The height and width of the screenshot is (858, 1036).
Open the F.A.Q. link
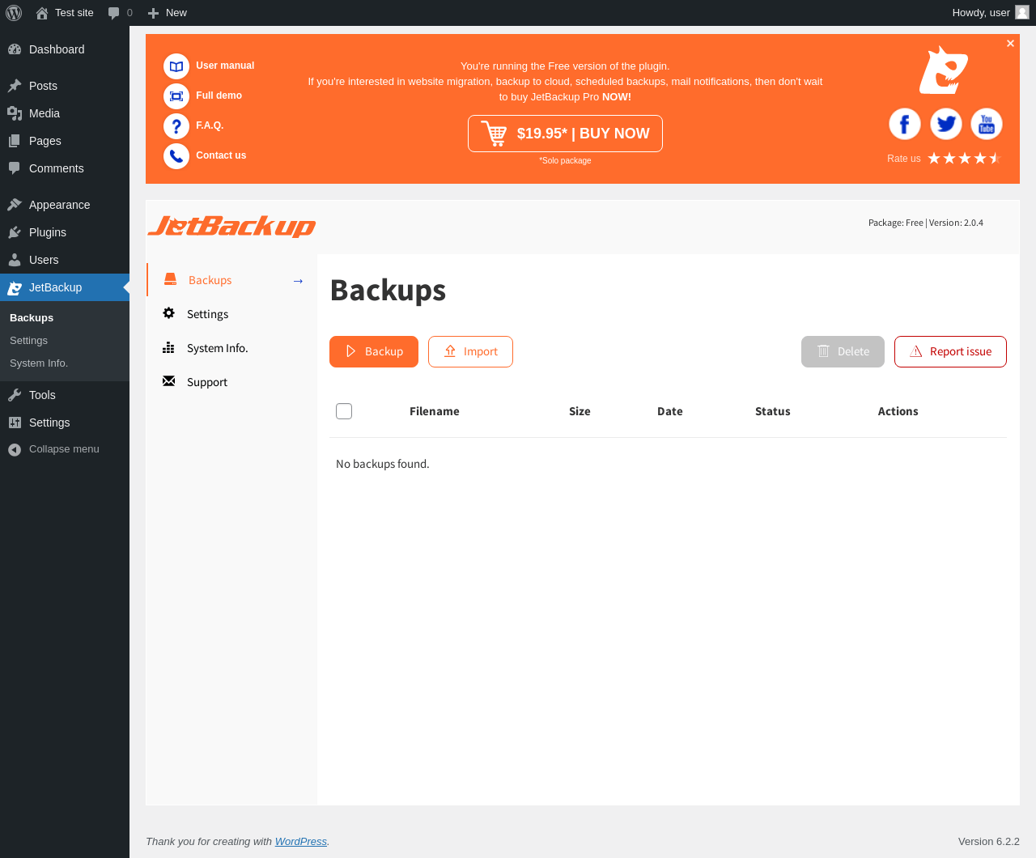[210, 125]
